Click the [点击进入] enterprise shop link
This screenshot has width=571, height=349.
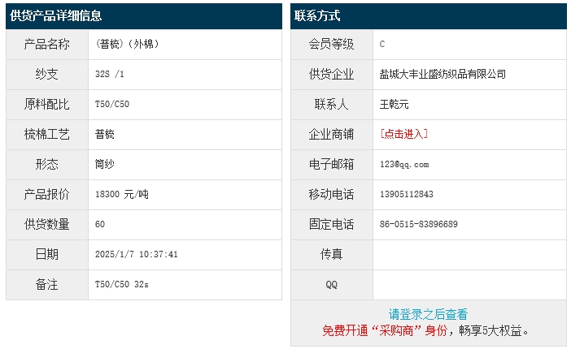403,134
